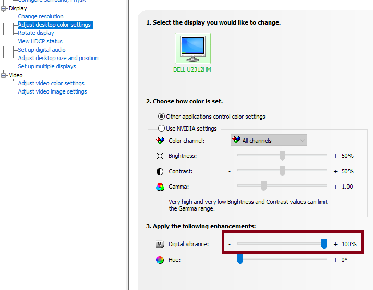
Task: Click the Hue slider thumb
Action: [x=240, y=260]
